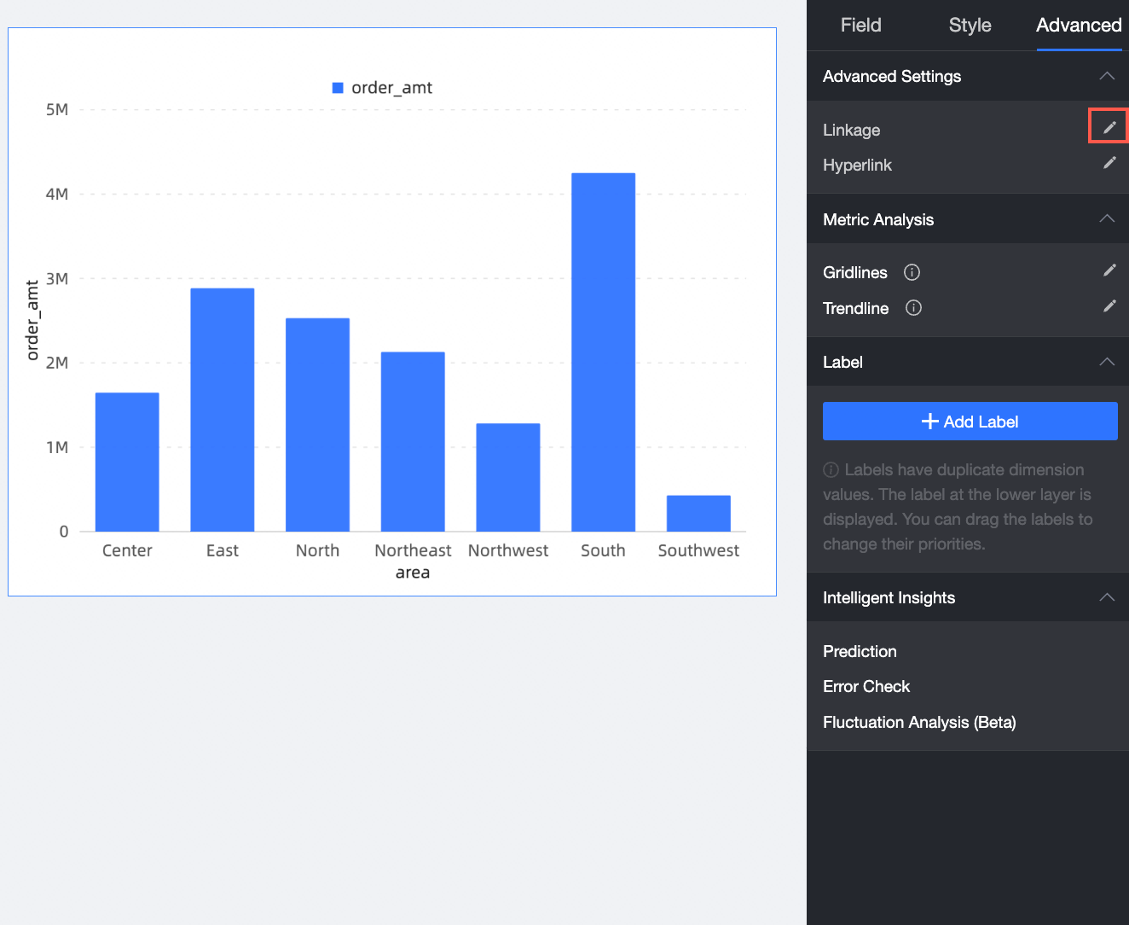Select the Center bar in chart
Image resolution: width=1129 pixels, height=925 pixels.
127,462
